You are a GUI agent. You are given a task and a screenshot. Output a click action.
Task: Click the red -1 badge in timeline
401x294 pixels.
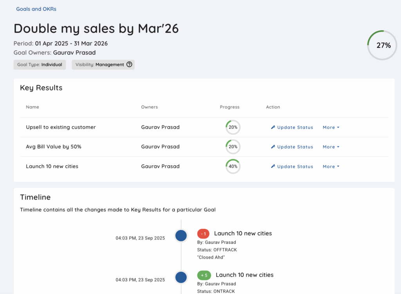click(x=203, y=234)
